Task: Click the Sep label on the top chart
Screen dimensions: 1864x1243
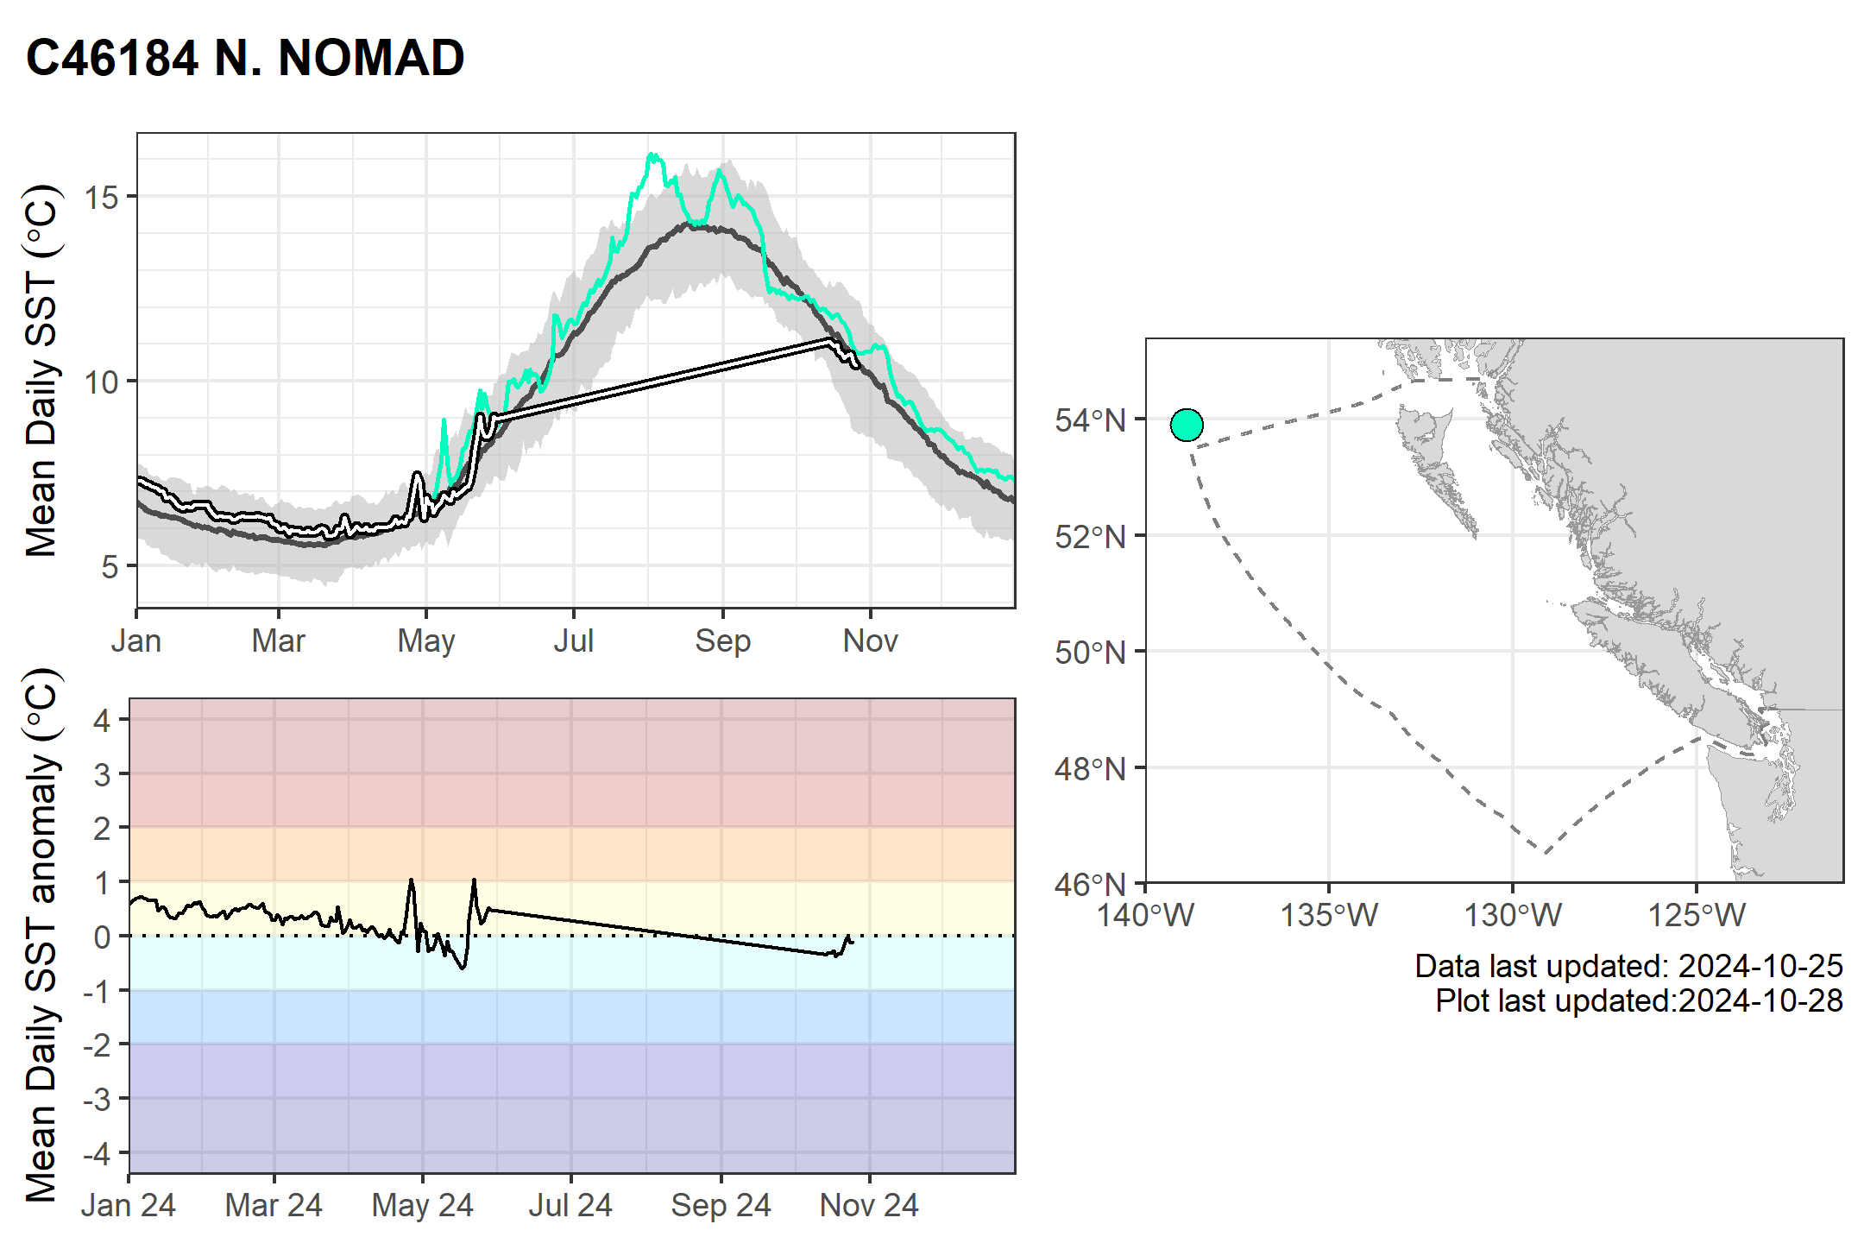Action: pyautogui.click(x=723, y=641)
